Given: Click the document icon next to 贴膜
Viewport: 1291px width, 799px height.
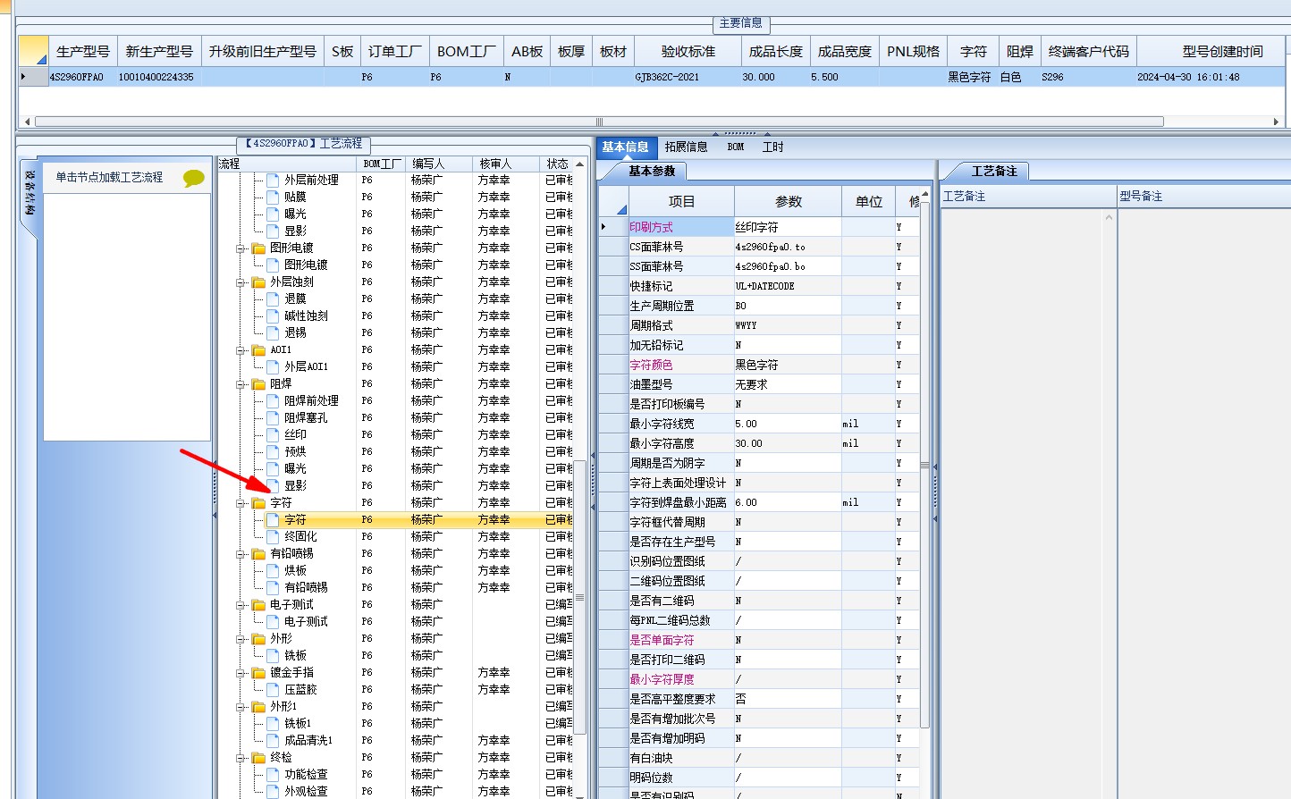Looking at the screenshot, I should tap(273, 197).
